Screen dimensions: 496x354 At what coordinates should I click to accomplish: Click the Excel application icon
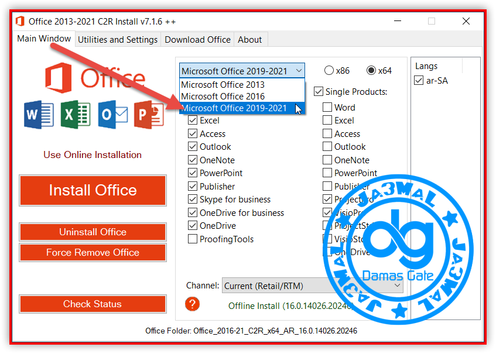pyautogui.click(x=76, y=115)
